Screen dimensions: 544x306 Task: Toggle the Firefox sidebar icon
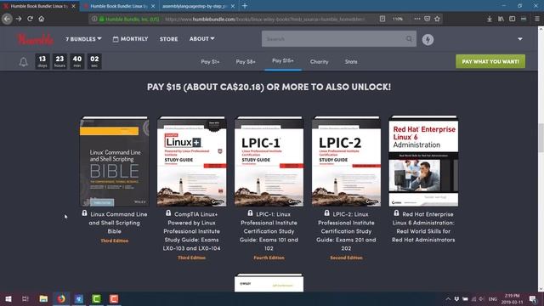point(512,19)
